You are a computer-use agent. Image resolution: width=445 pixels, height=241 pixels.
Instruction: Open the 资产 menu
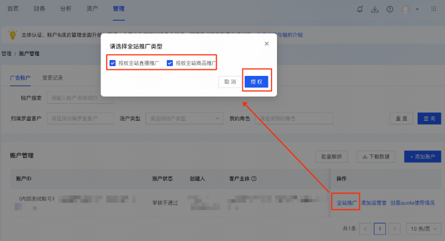[x=92, y=8]
